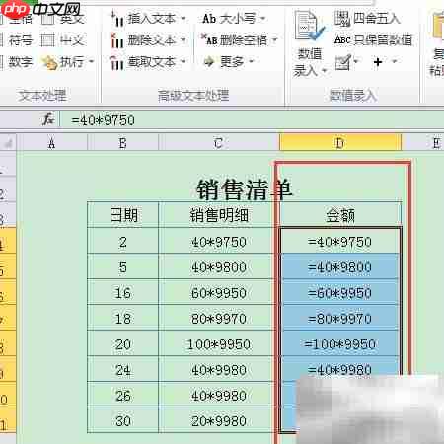444x444 pixels.
Task: Click the 销售明细 cell 20*9980
Action: tap(219, 421)
